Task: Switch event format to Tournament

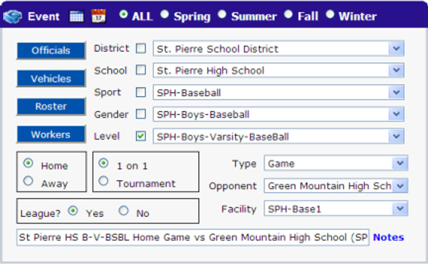Action: click(x=103, y=181)
